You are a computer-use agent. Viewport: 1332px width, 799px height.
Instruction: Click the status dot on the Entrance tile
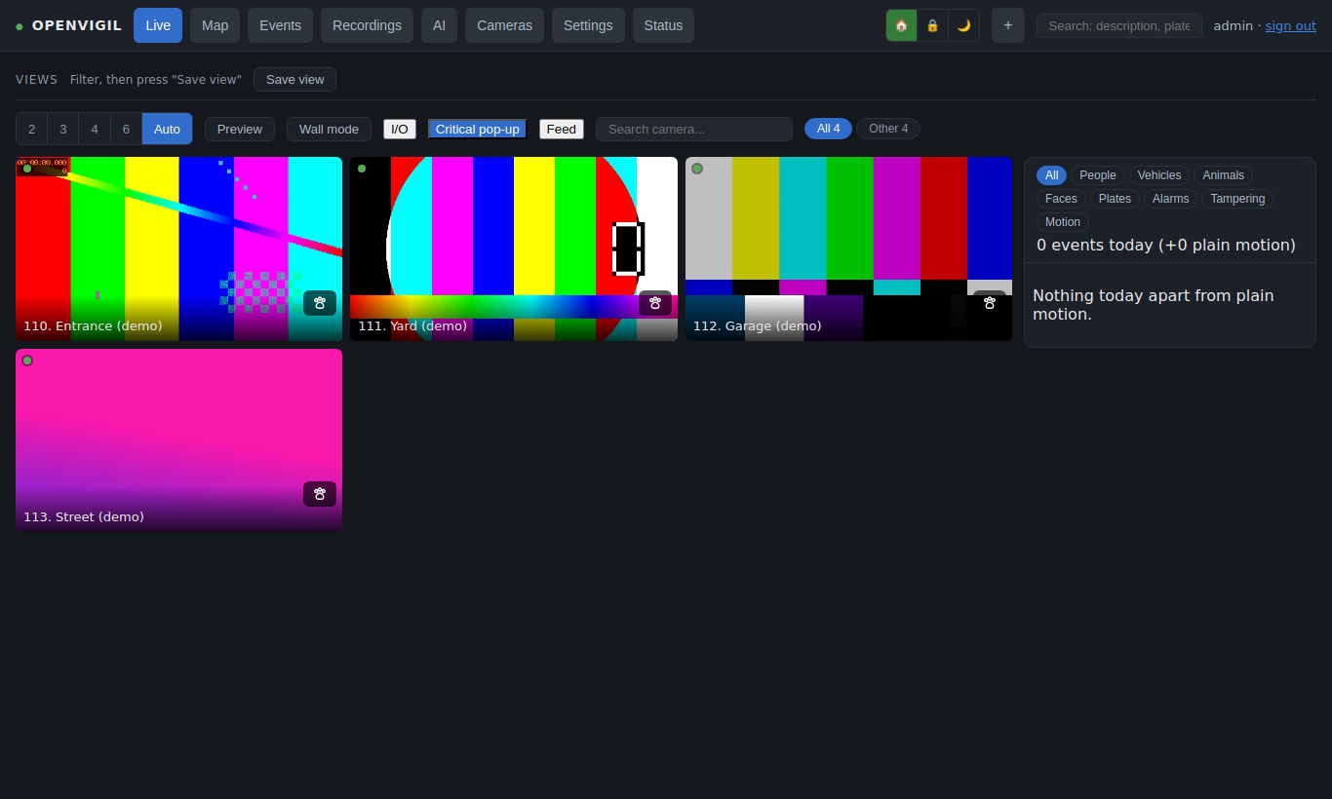(27, 169)
